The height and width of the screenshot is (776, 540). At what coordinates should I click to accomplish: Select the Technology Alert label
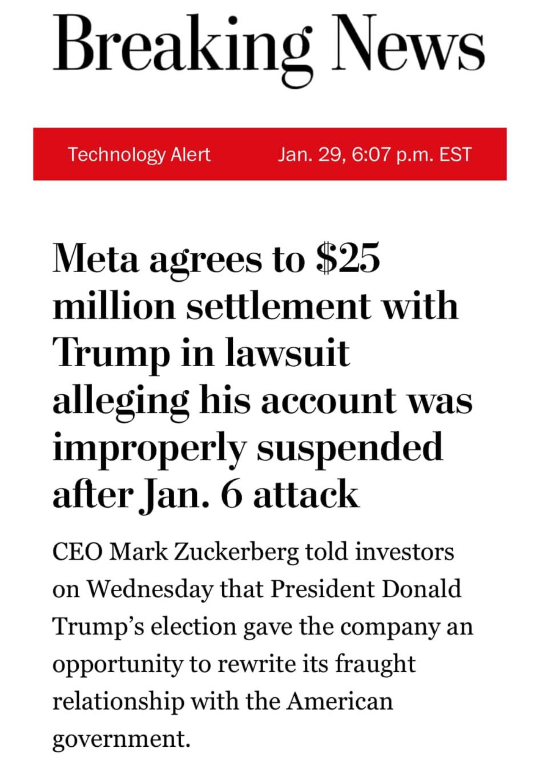click(139, 154)
